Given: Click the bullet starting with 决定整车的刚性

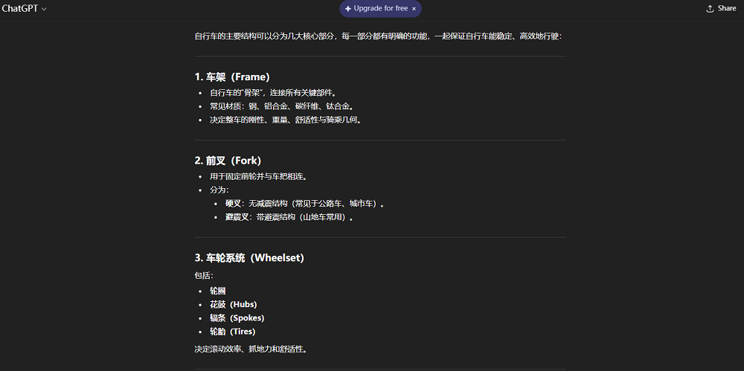Looking at the screenshot, I should tap(285, 120).
